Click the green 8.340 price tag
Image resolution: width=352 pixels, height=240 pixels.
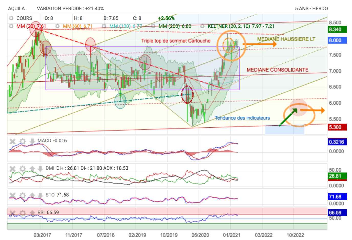click(337, 29)
